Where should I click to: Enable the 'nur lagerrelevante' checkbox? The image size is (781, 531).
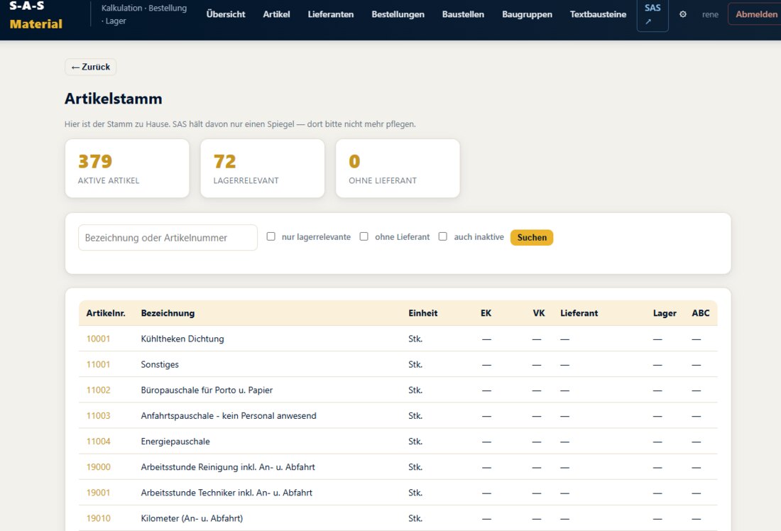click(271, 236)
